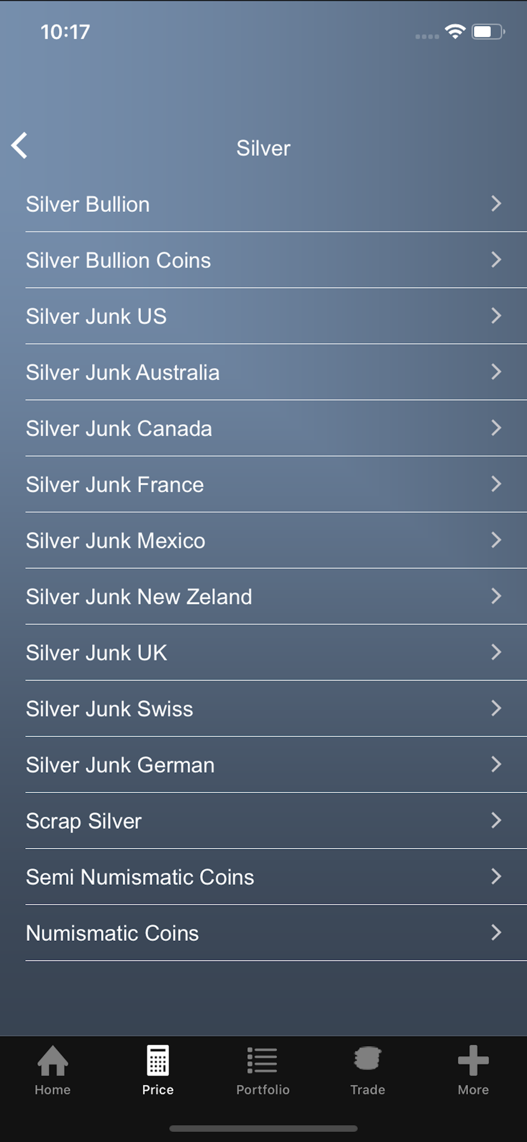Tap the Trade coins stack icon
Viewport: 527px width, 1142px height.
pos(367,1060)
